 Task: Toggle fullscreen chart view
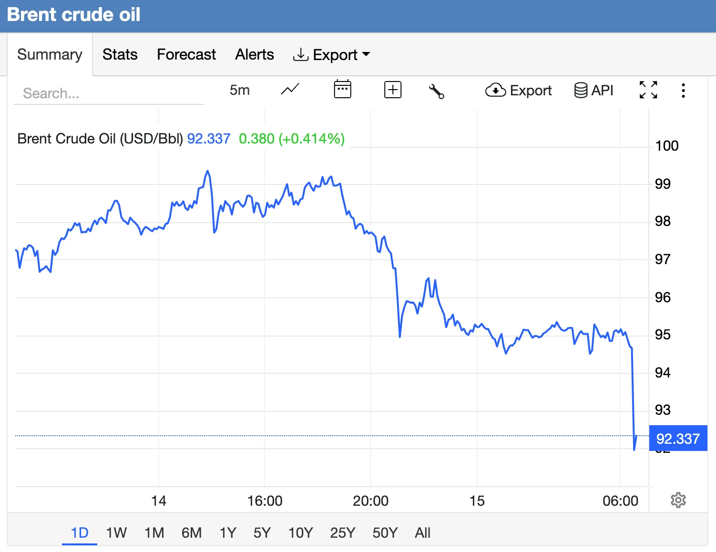[648, 90]
